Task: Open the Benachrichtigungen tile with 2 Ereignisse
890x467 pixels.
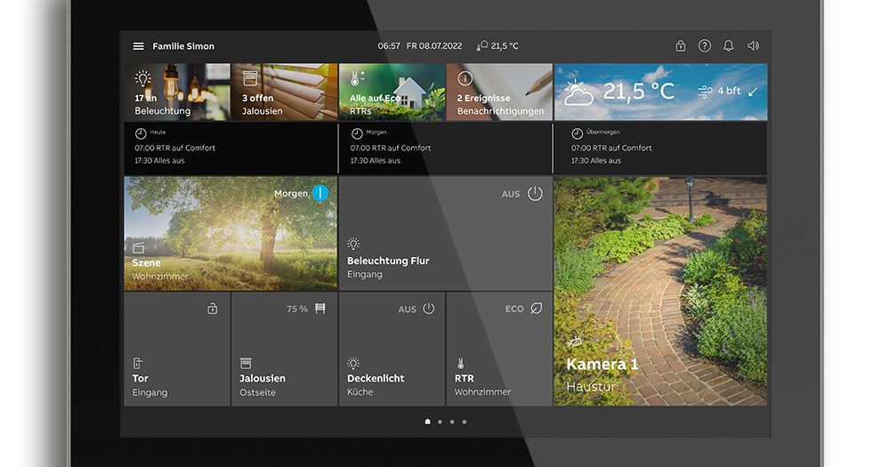Action: pos(499,93)
